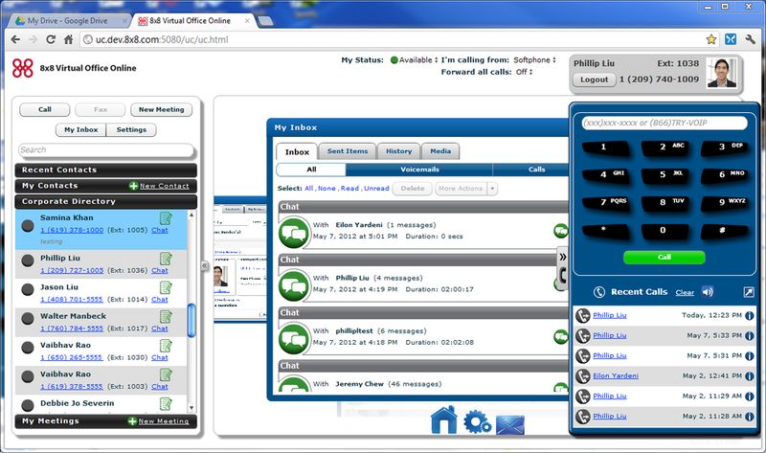Reload the browser page
Viewport: 766px width, 453px height.
click(x=51, y=39)
